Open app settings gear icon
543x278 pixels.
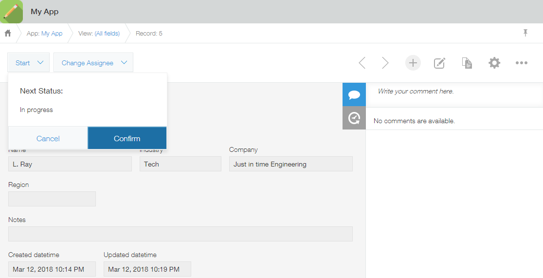[x=494, y=63]
